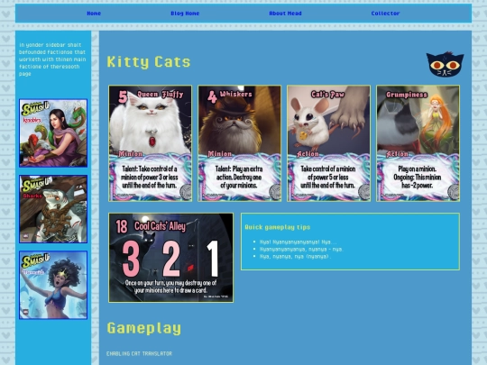Viewport: 487px width, 365px height.
Task: Click the tip "Nya, nyanya, nya (nyanya)."
Action: click(x=296, y=256)
